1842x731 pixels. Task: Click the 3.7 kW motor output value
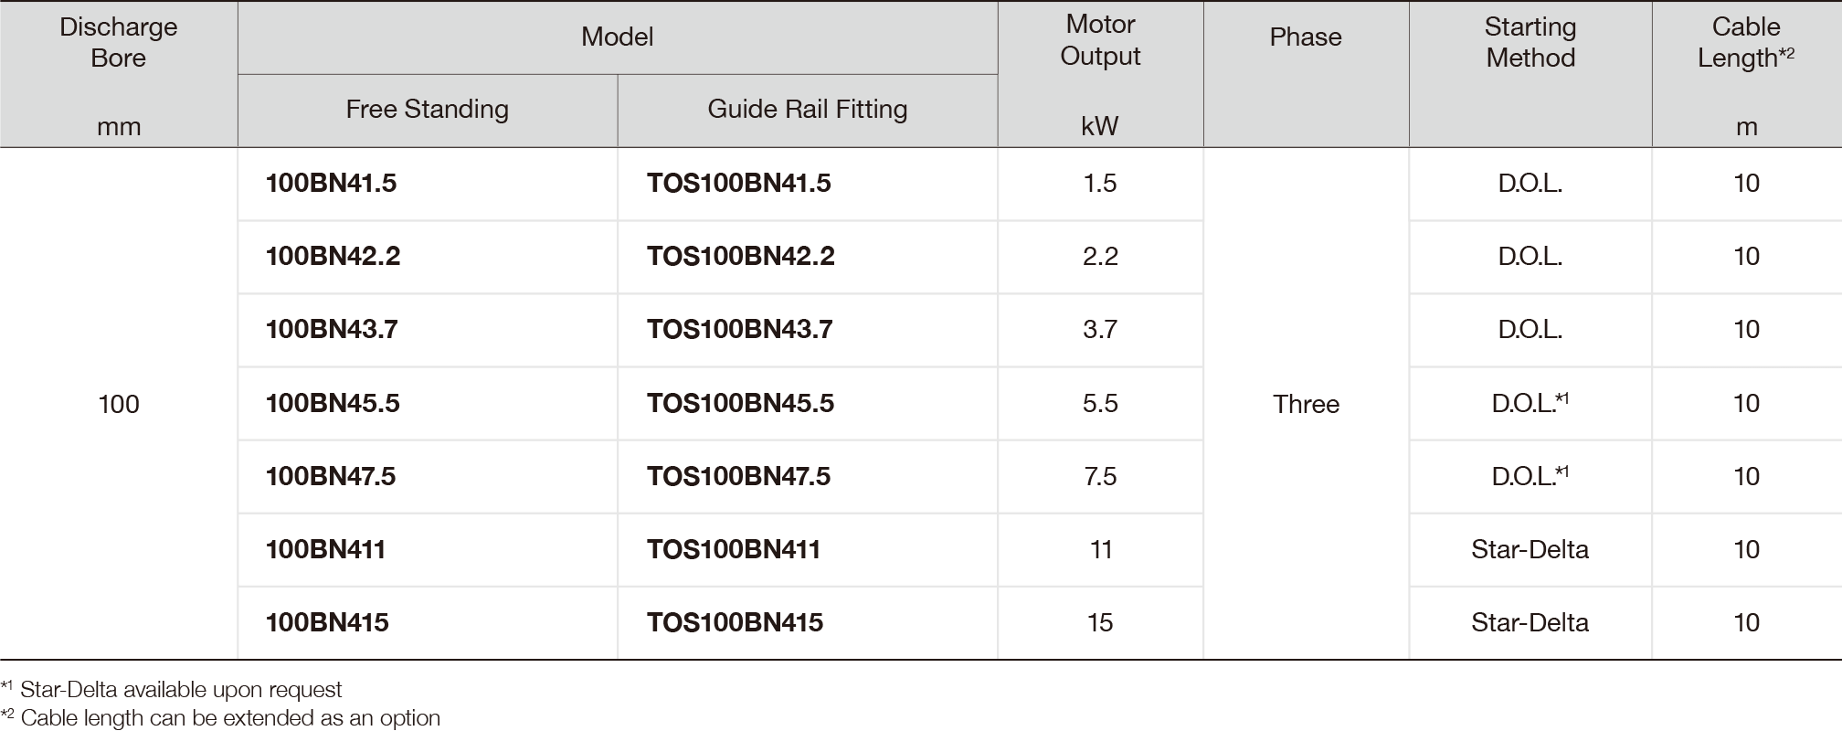point(1100,329)
